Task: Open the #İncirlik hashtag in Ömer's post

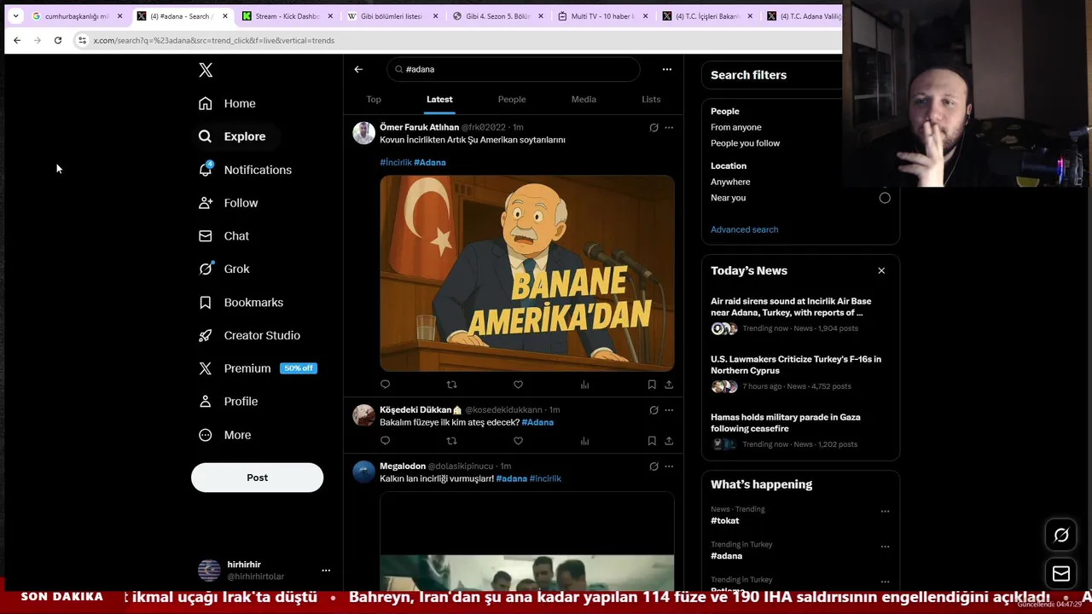Action: pyautogui.click(x=396, y=162)
